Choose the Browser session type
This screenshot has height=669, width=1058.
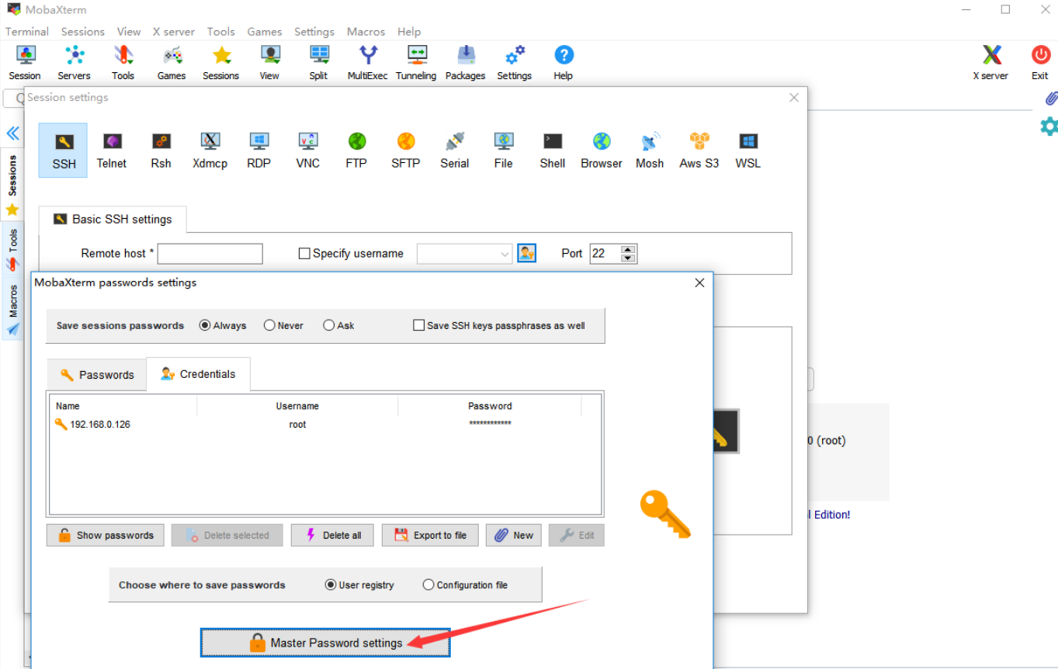pos(602,151)
